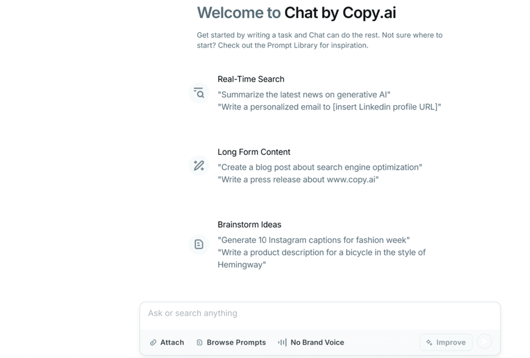
Task: Select the 10 Instagram captions prompt
Action: point(314,240)
